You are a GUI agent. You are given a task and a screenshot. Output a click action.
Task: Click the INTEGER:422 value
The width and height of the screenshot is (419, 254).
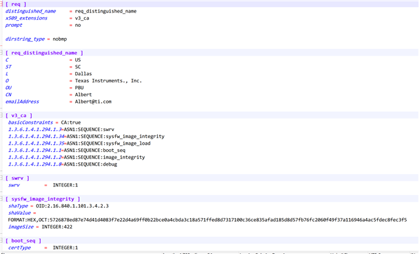[x=57, y=227]
